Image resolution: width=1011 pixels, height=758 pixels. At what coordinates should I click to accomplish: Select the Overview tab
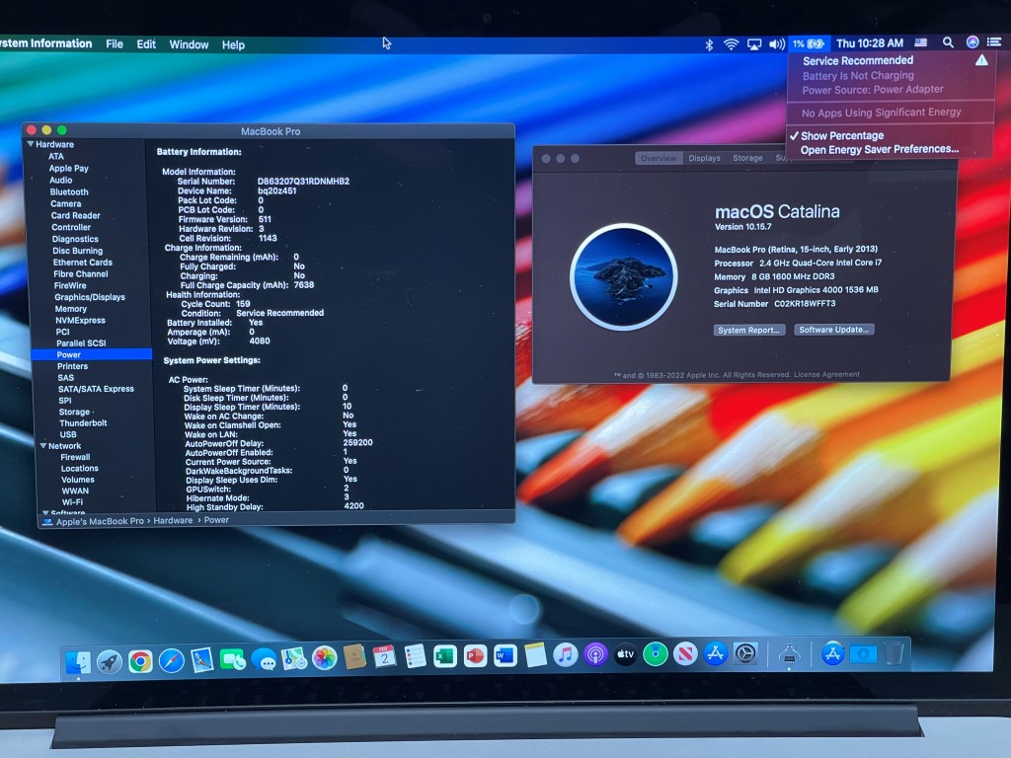(659, 158)
